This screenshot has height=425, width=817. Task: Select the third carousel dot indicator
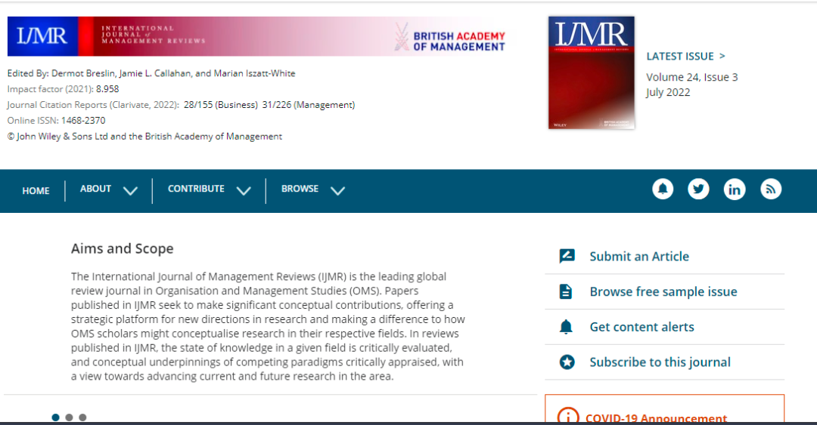pos(82,417)
